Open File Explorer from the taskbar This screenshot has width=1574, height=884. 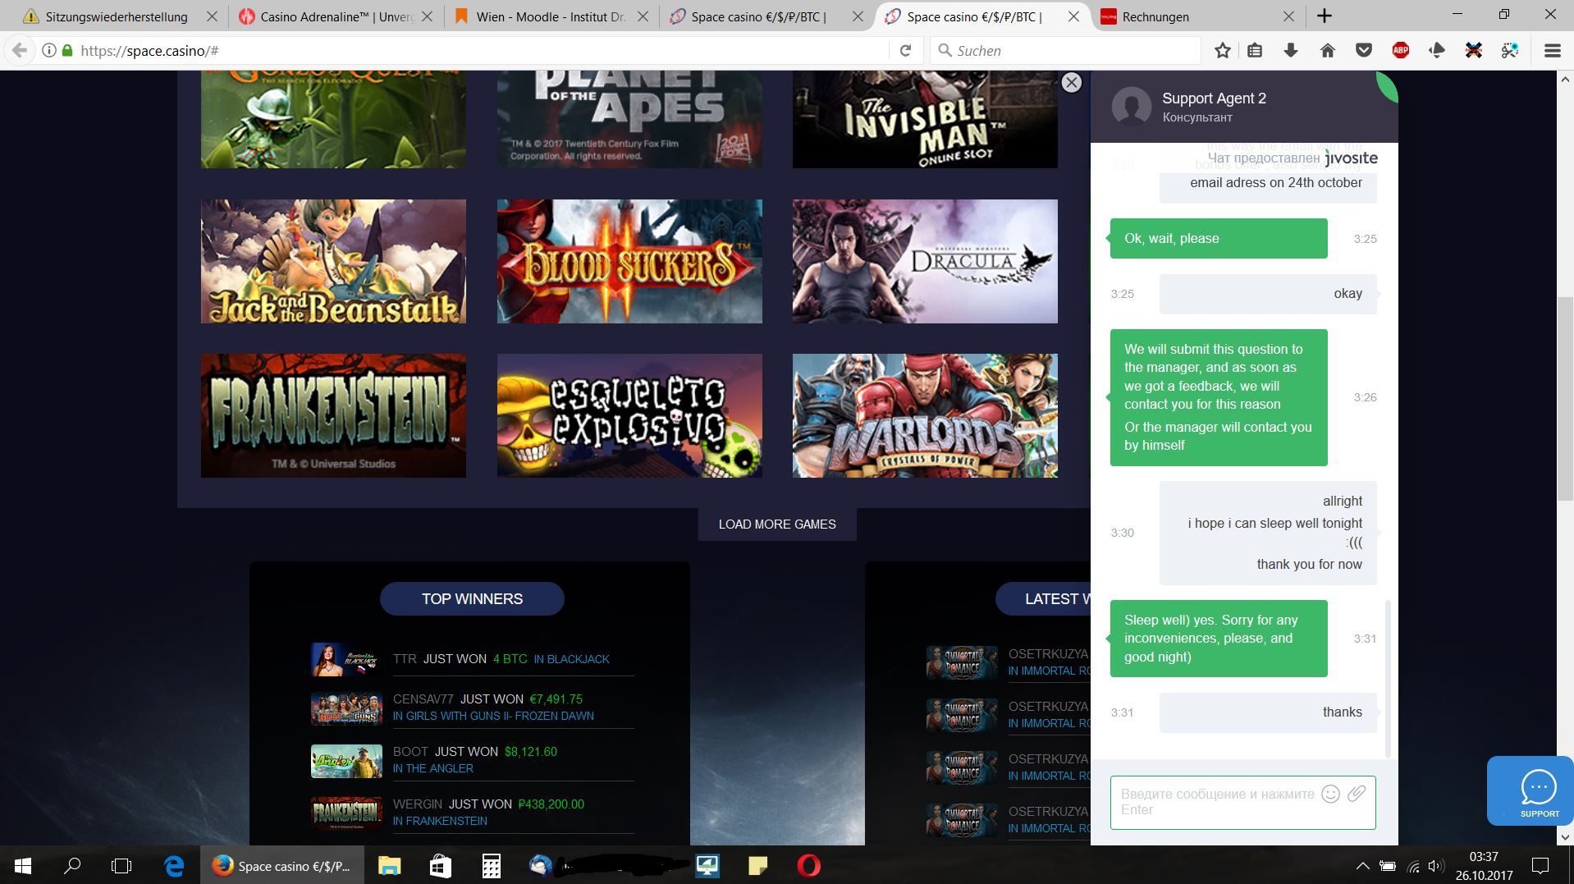(389, 865)
